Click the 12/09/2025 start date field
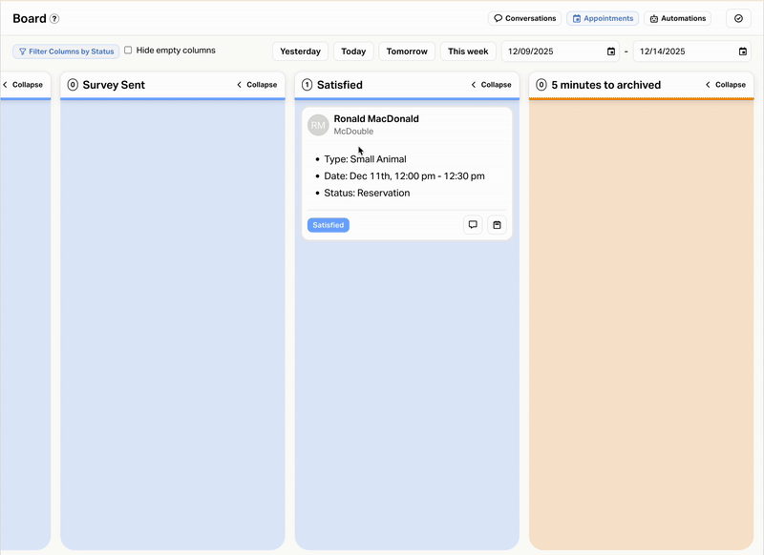The height and width of the screenshot is (555, 764). [x=552, y=51]
